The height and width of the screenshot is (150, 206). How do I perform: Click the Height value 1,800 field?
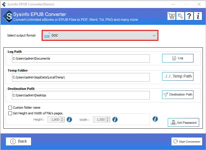[x=54, y=119]
